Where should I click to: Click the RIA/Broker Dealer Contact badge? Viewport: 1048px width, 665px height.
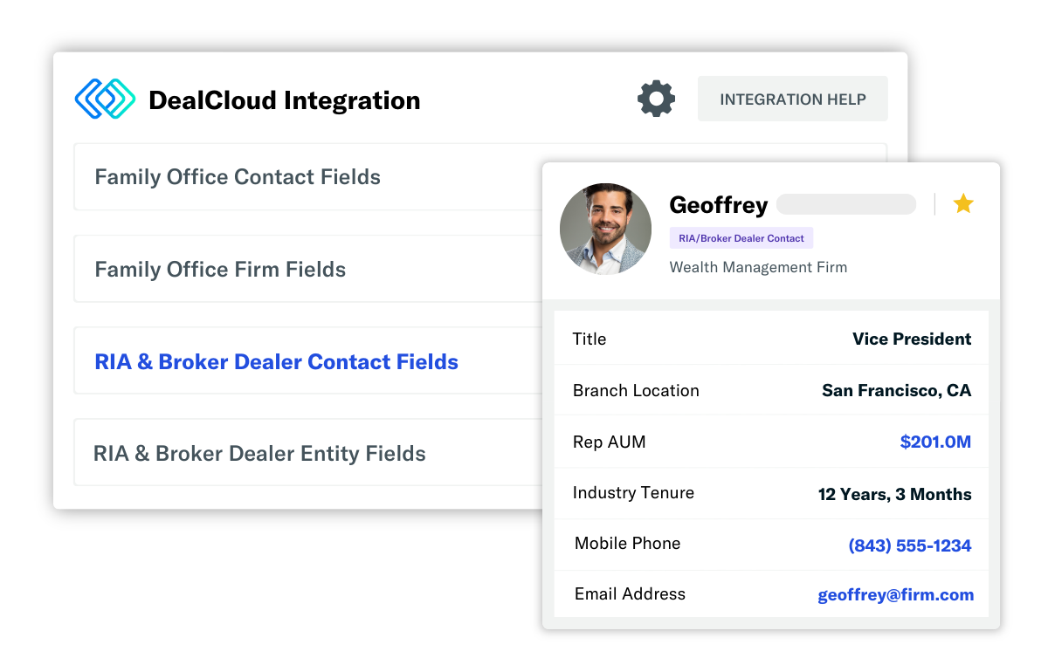741,237
